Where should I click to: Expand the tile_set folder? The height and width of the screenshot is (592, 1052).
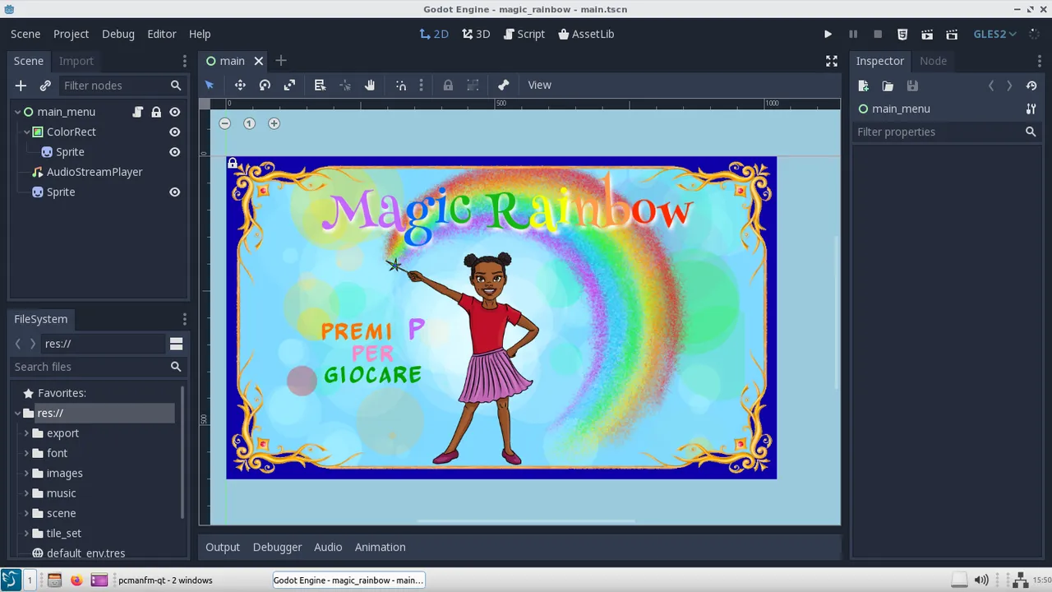(x=26, y=533)
